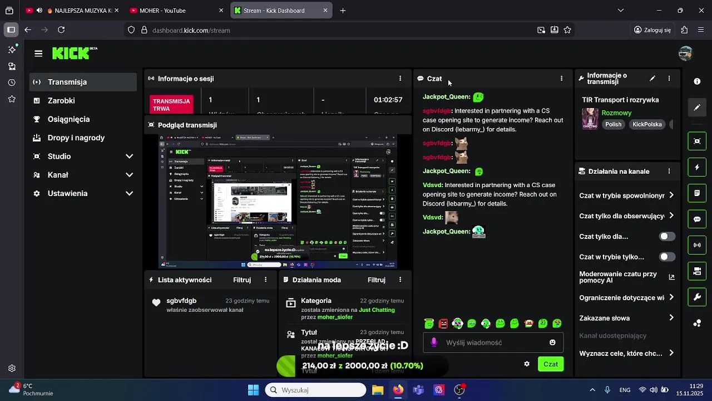This screenshot has width=712, height=401.
Task: Open the user avatar menu on the Kick header
Action: (x=685, y=53)
